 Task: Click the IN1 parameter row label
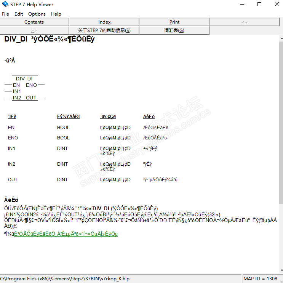coord(11,149)
